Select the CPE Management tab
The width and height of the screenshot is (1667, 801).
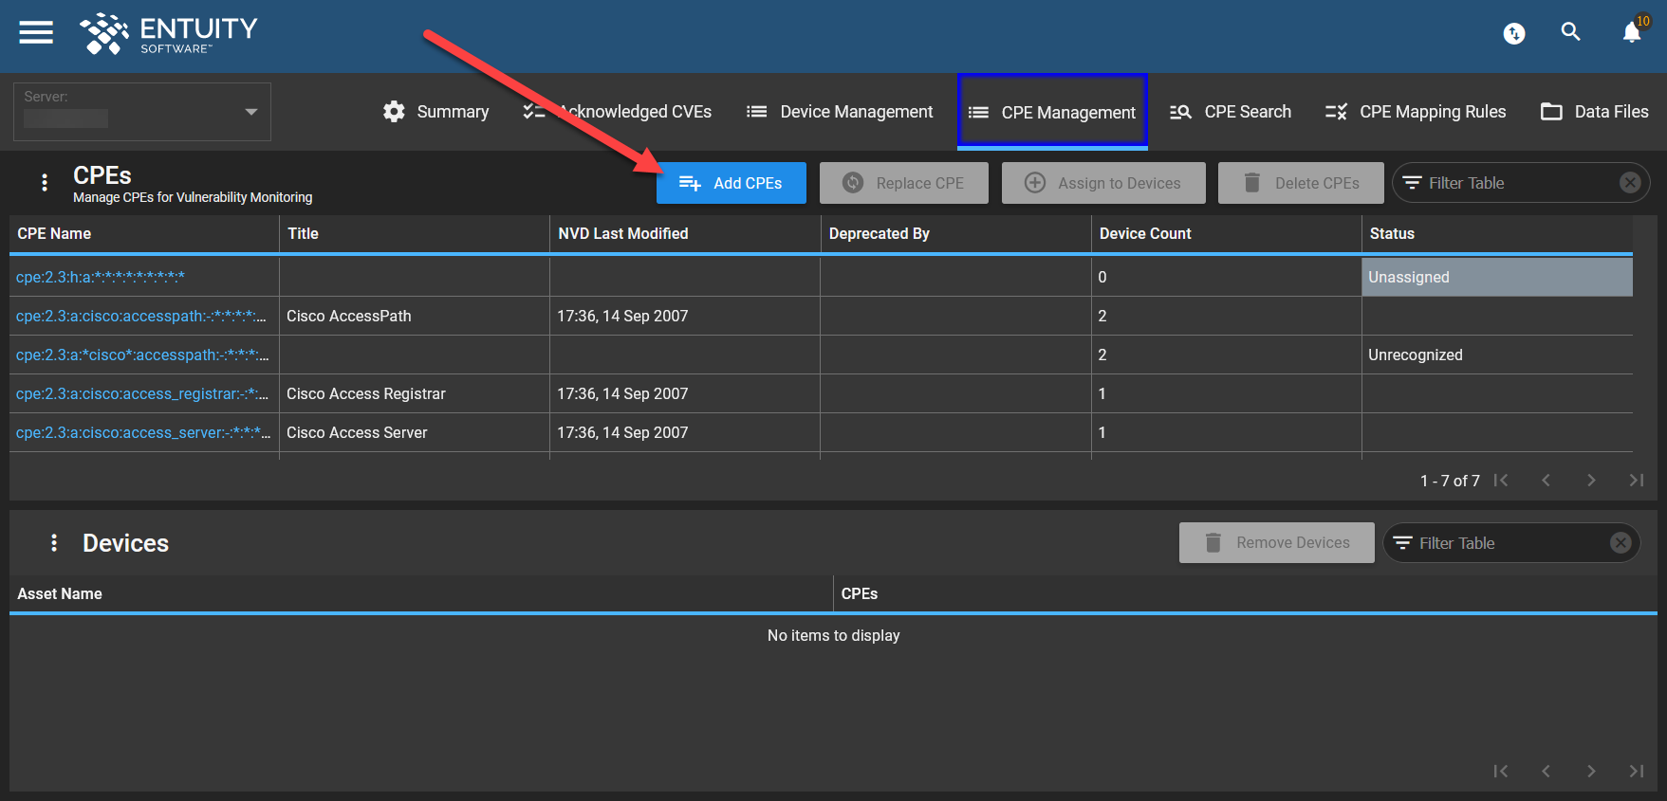coord(1052,112)
